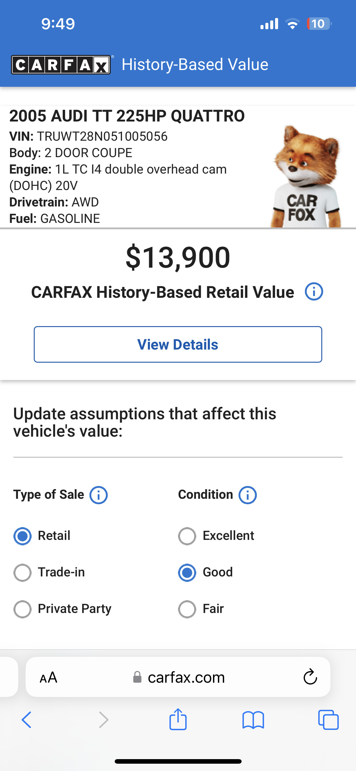The width and height of the screenshot is (356, 771).
Task: Open Safari bookmarks book icon
Action: pyautogui.click(x=253, y=720)
